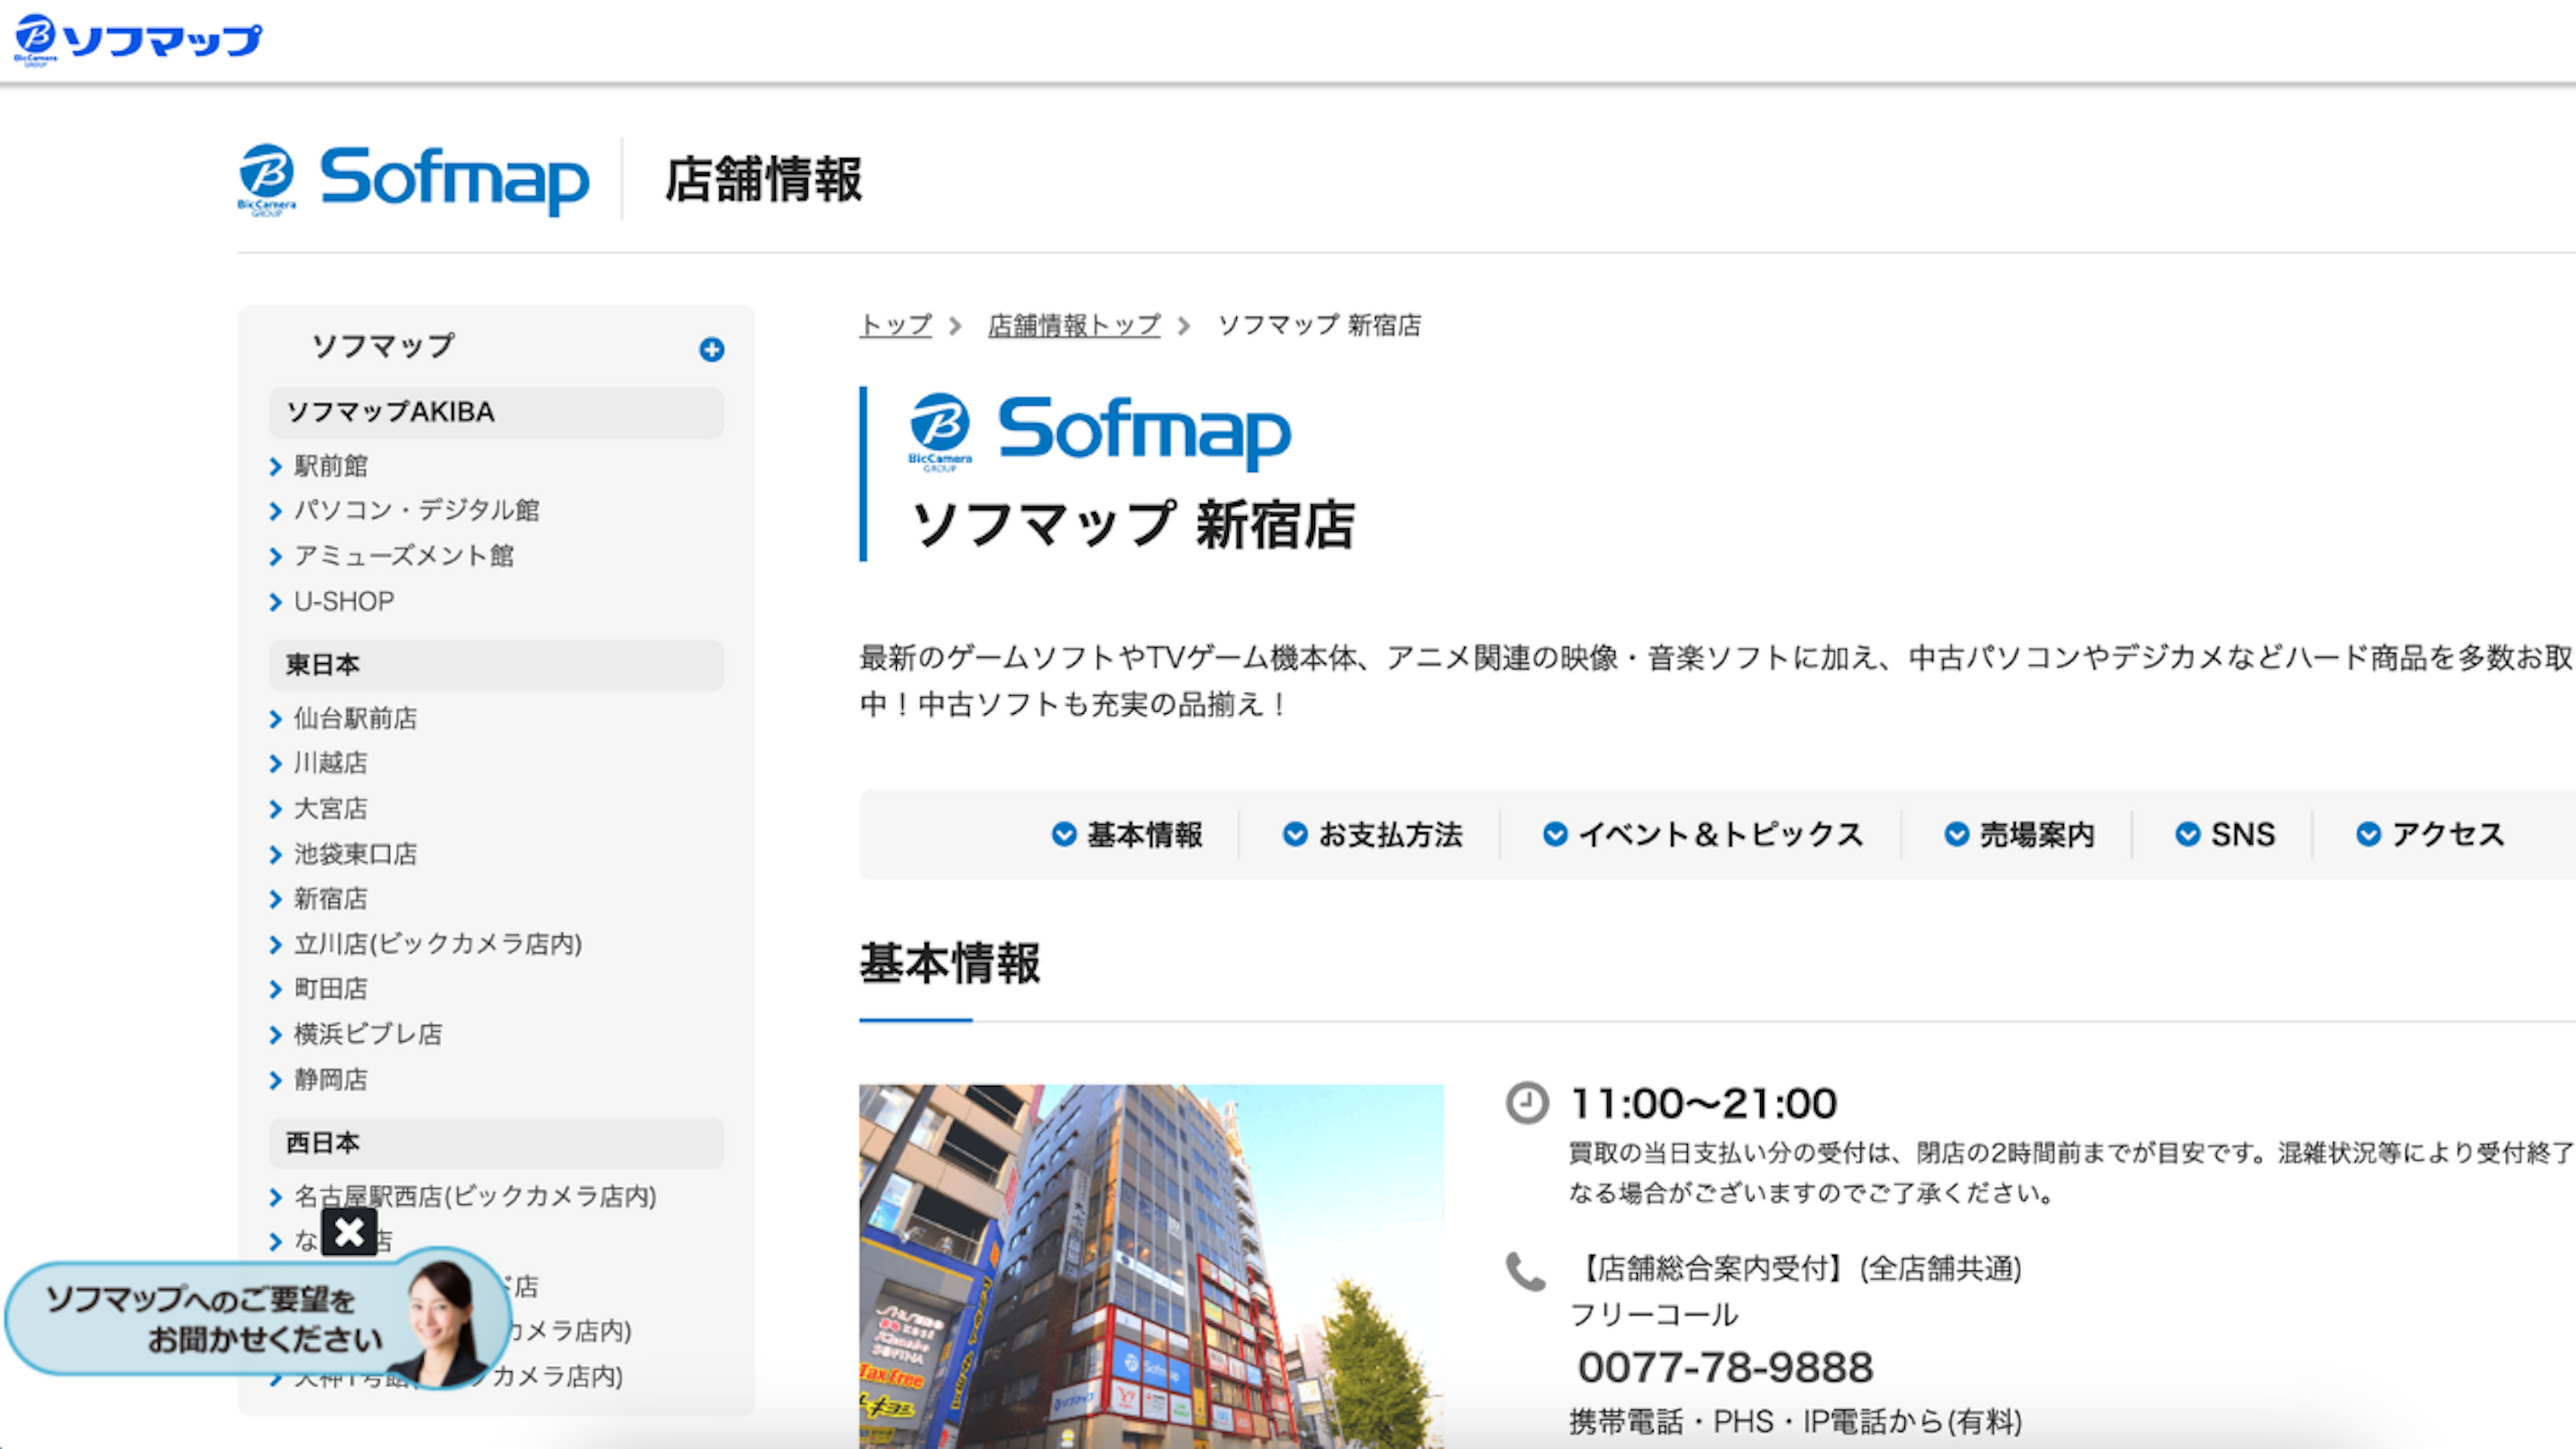Viewport: 2576px width, 1449px height.
Task: Click the phone icon beside 店舗総合案内受付
Action: point(1526,1271)
